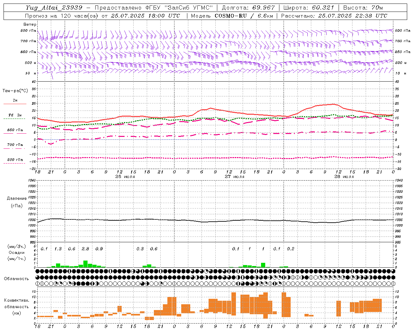Click the 0.9 precipitation total value

(x=99, y=249)
